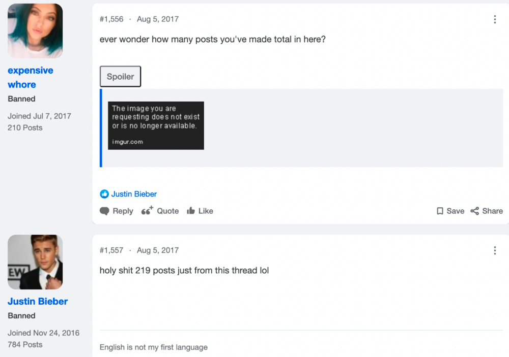Open the first poster's blue username link
The image size is (509, 357).
[31, 77]
